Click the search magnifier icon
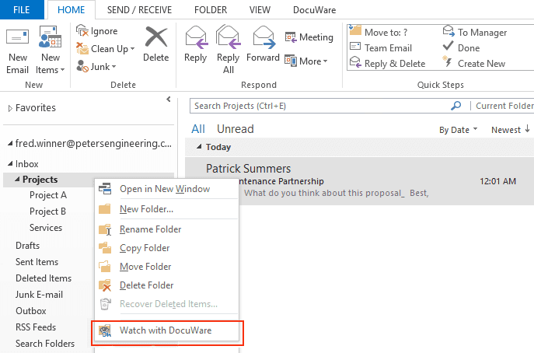The height and width of the screenshot is (353, 534). point(456,106)
